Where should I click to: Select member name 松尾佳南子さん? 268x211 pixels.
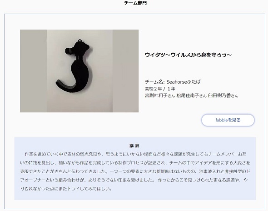pos(192,95)
